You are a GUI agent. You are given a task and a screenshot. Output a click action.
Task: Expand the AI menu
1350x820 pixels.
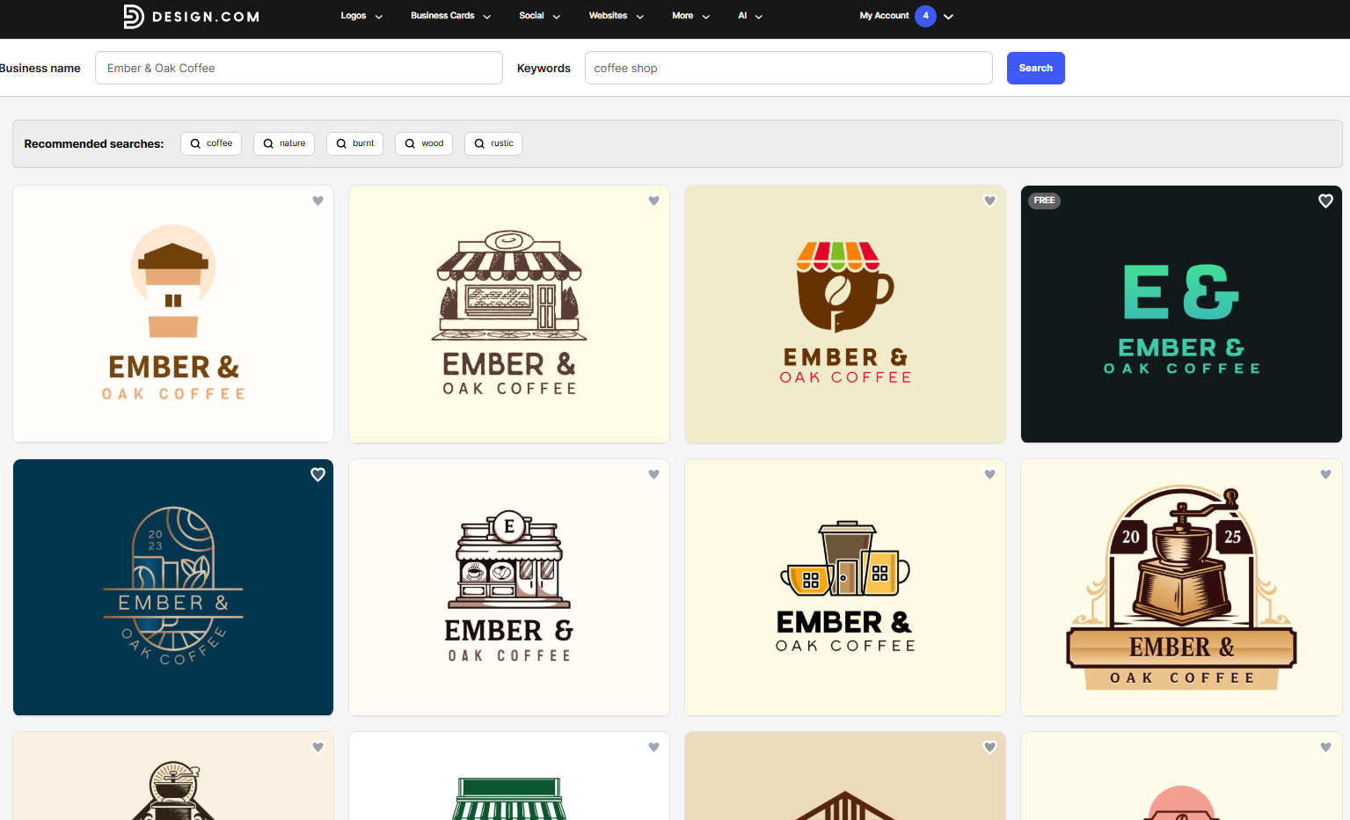click(750, 16)
